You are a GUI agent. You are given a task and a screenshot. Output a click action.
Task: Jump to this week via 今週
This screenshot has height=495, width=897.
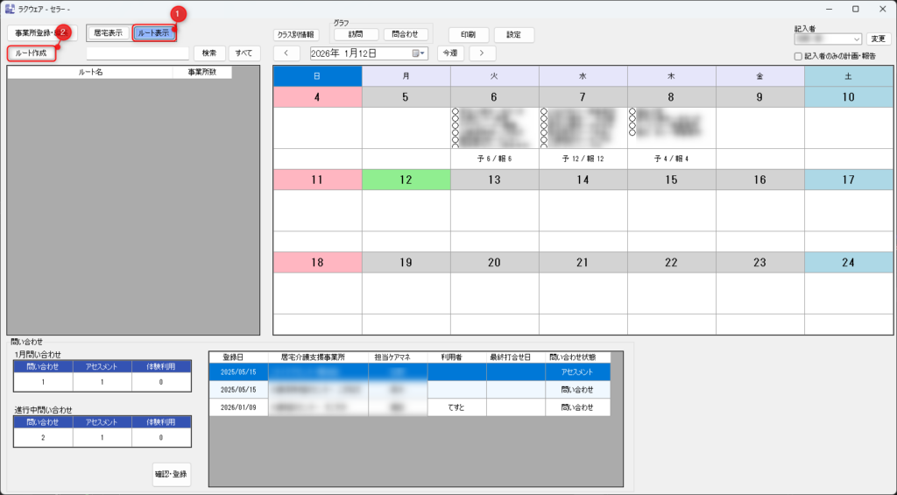[x=450, y=53]
